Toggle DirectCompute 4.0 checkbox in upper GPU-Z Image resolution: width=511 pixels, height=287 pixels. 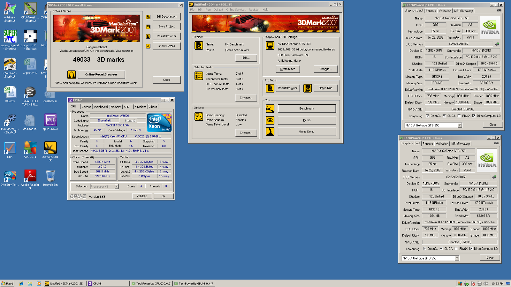474,116
